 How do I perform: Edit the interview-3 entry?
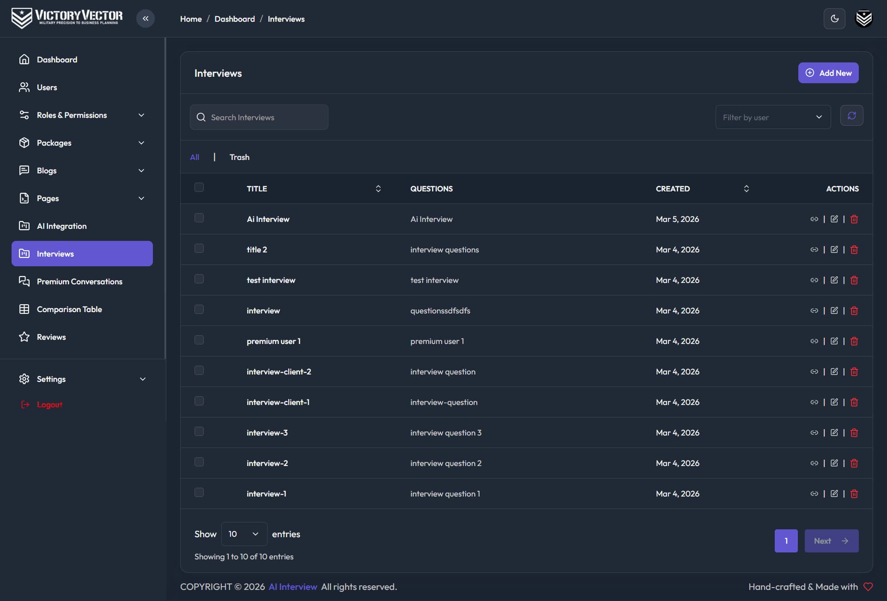pos(834,433)
